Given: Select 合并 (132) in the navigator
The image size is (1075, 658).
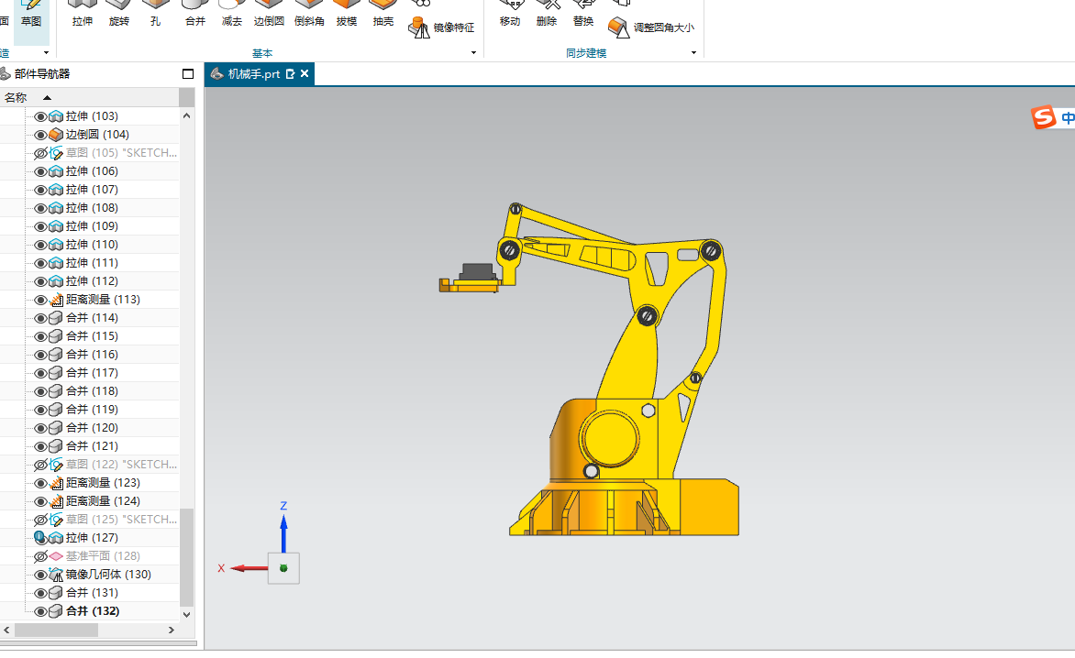Looking at the screenshot, I should [92, 611].
